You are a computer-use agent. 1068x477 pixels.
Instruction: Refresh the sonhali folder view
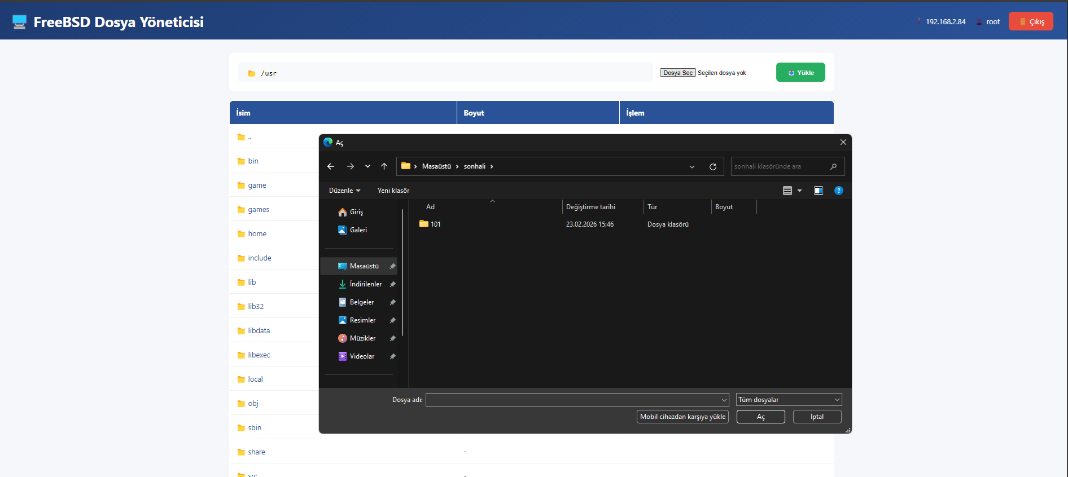point(713,167)
